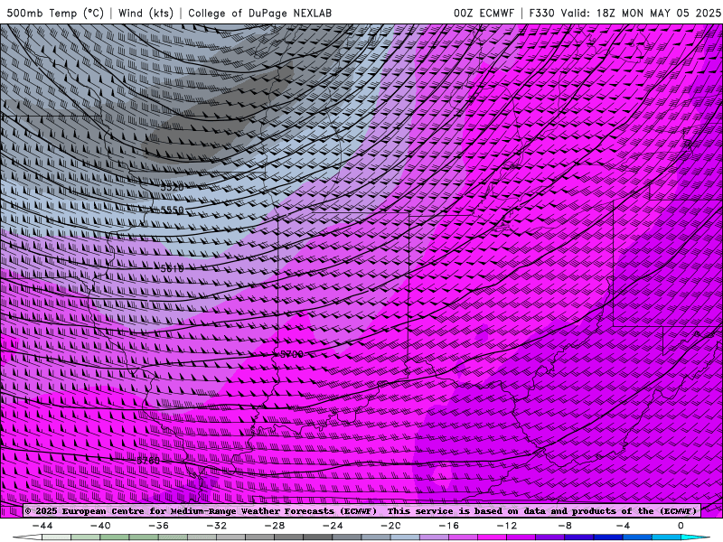This screenshot has width=723, height=542.
Task: Click 'College of DuPage NEXLAB' header text
Action: [259, 13]
